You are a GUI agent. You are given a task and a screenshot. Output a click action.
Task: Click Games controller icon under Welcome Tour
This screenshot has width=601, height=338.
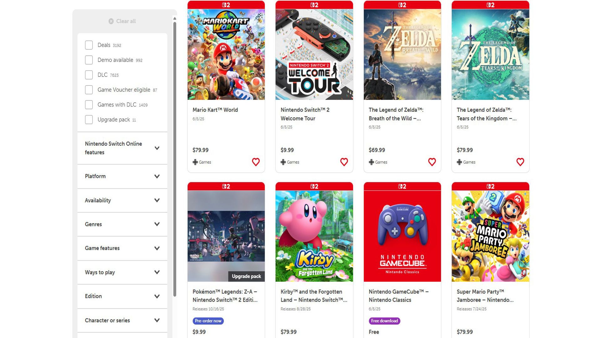[x=283, y=162]
